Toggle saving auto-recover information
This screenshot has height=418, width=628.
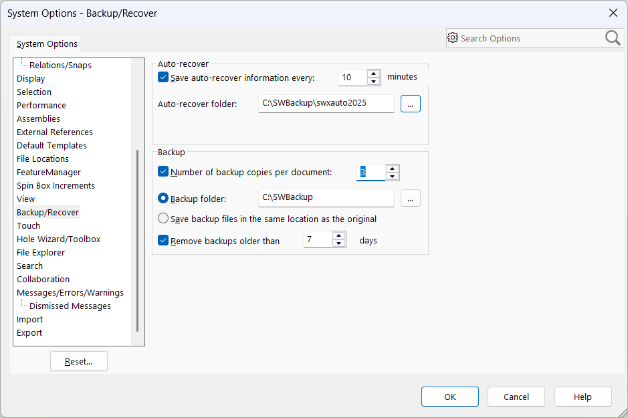point(163,77)
